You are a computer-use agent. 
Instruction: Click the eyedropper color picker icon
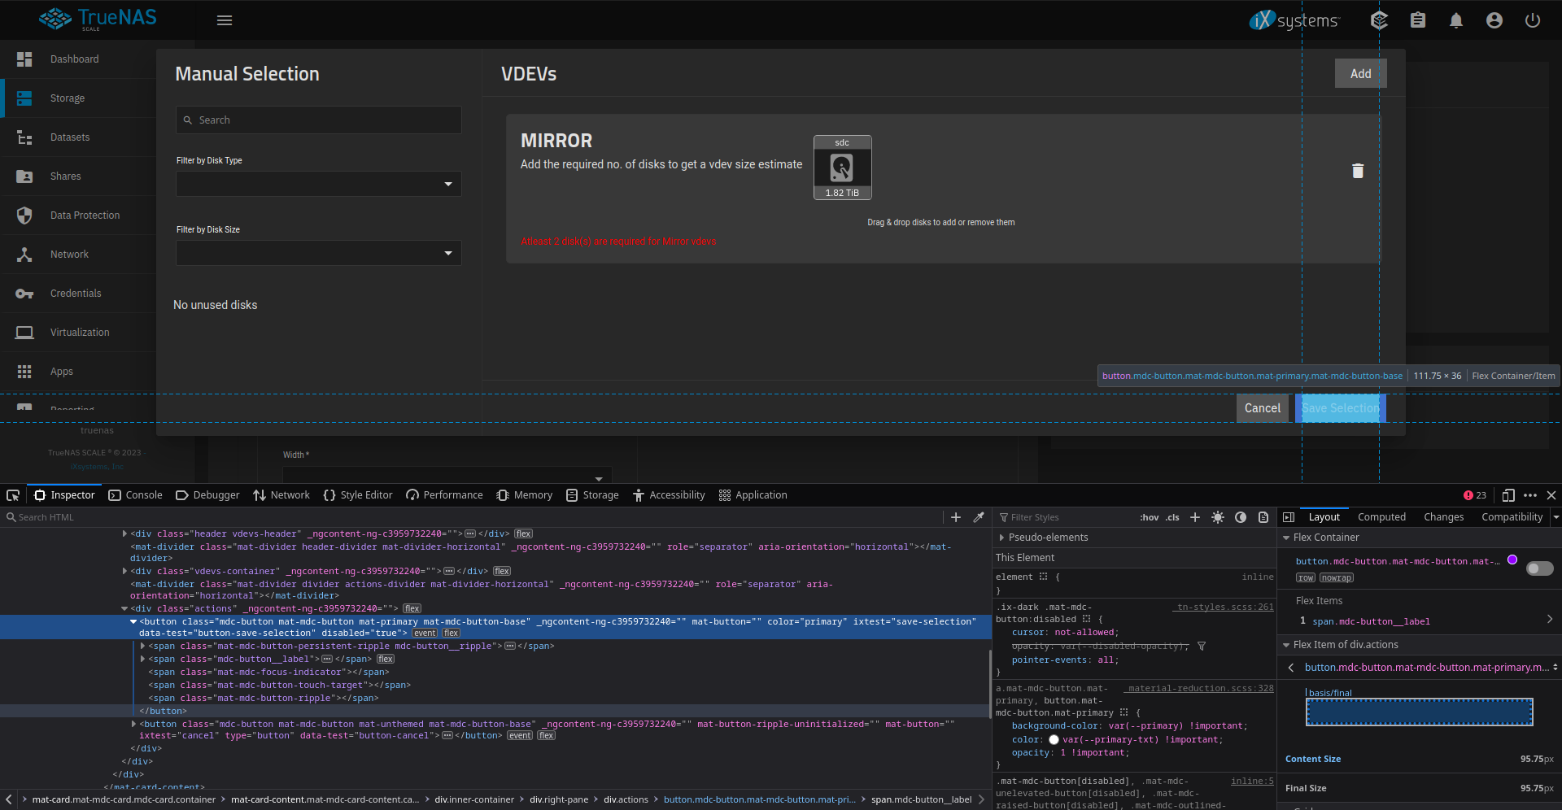979,517
